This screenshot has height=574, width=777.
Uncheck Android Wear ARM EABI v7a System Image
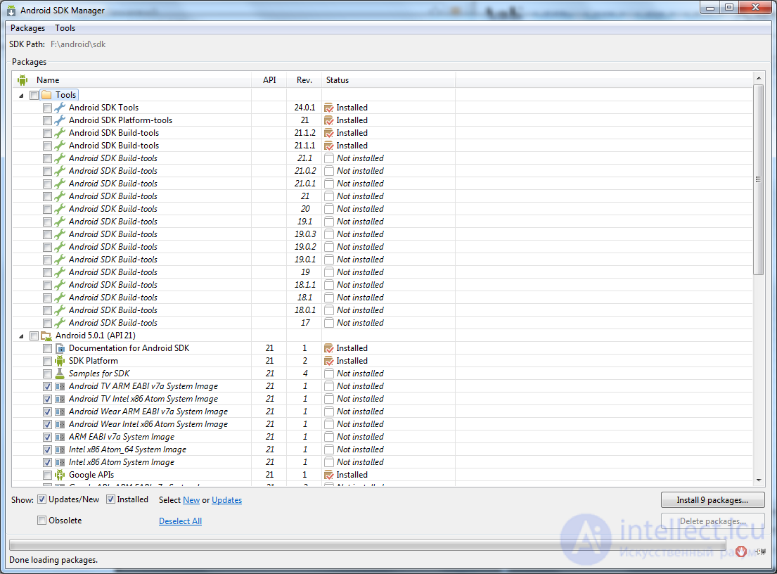coord(47,412)
